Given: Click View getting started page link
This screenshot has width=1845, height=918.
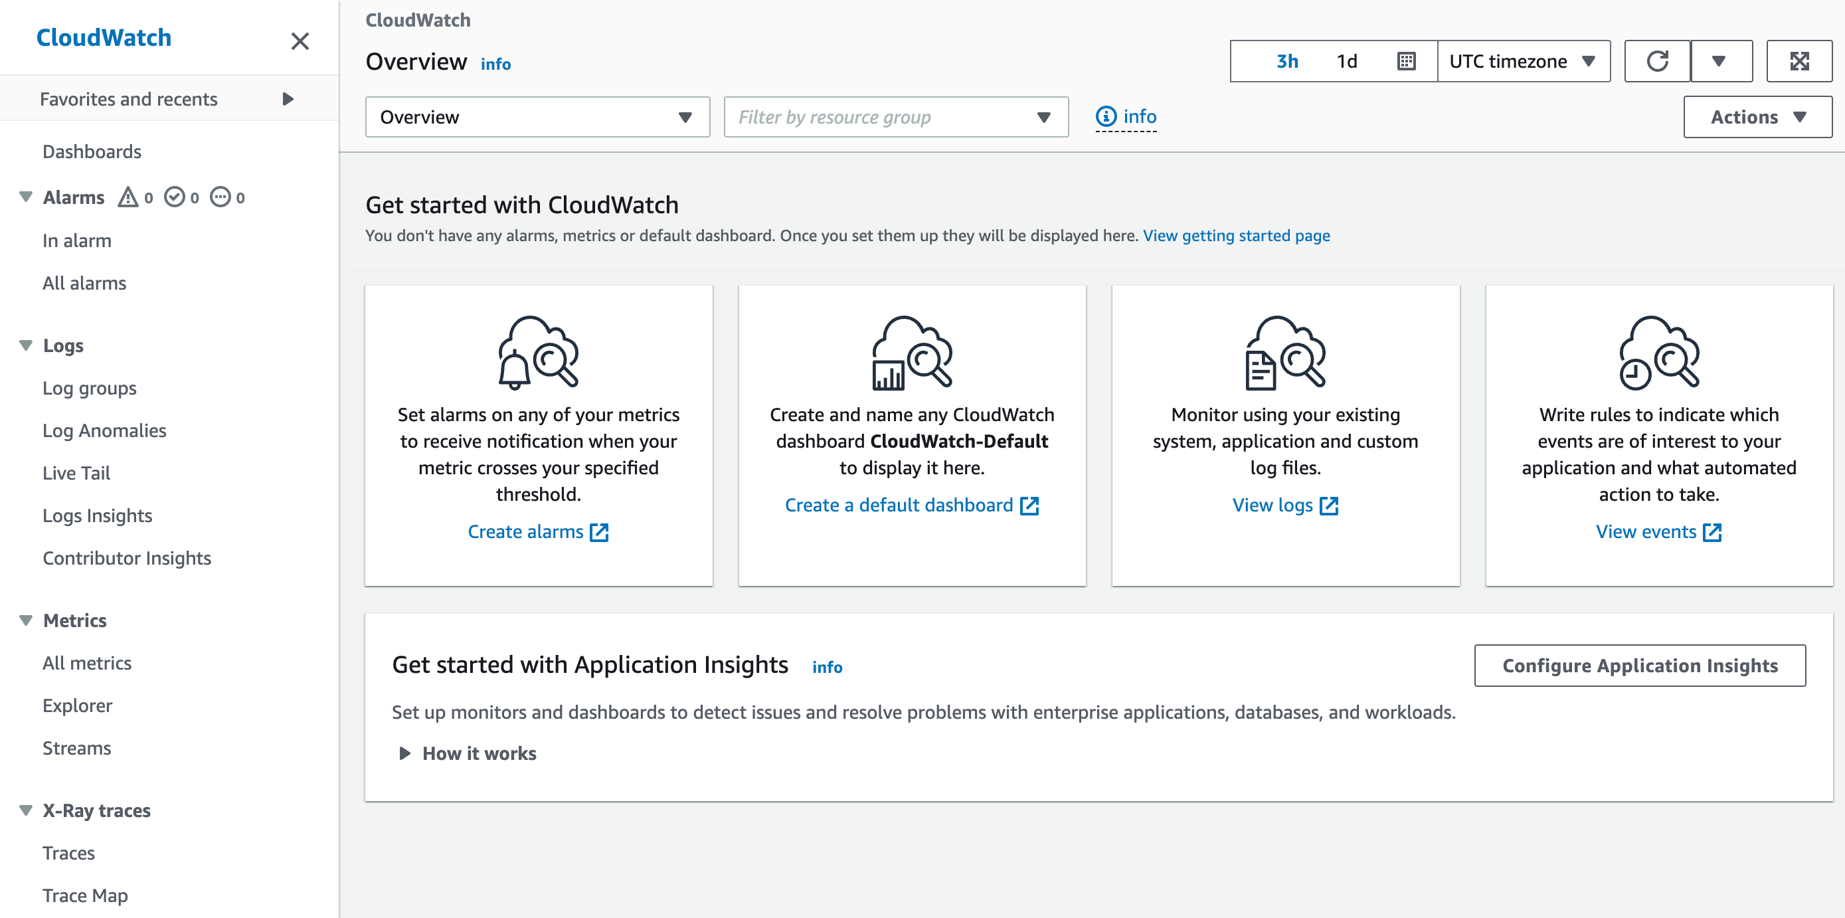Looking at the screenshot, I should 1236,236.
